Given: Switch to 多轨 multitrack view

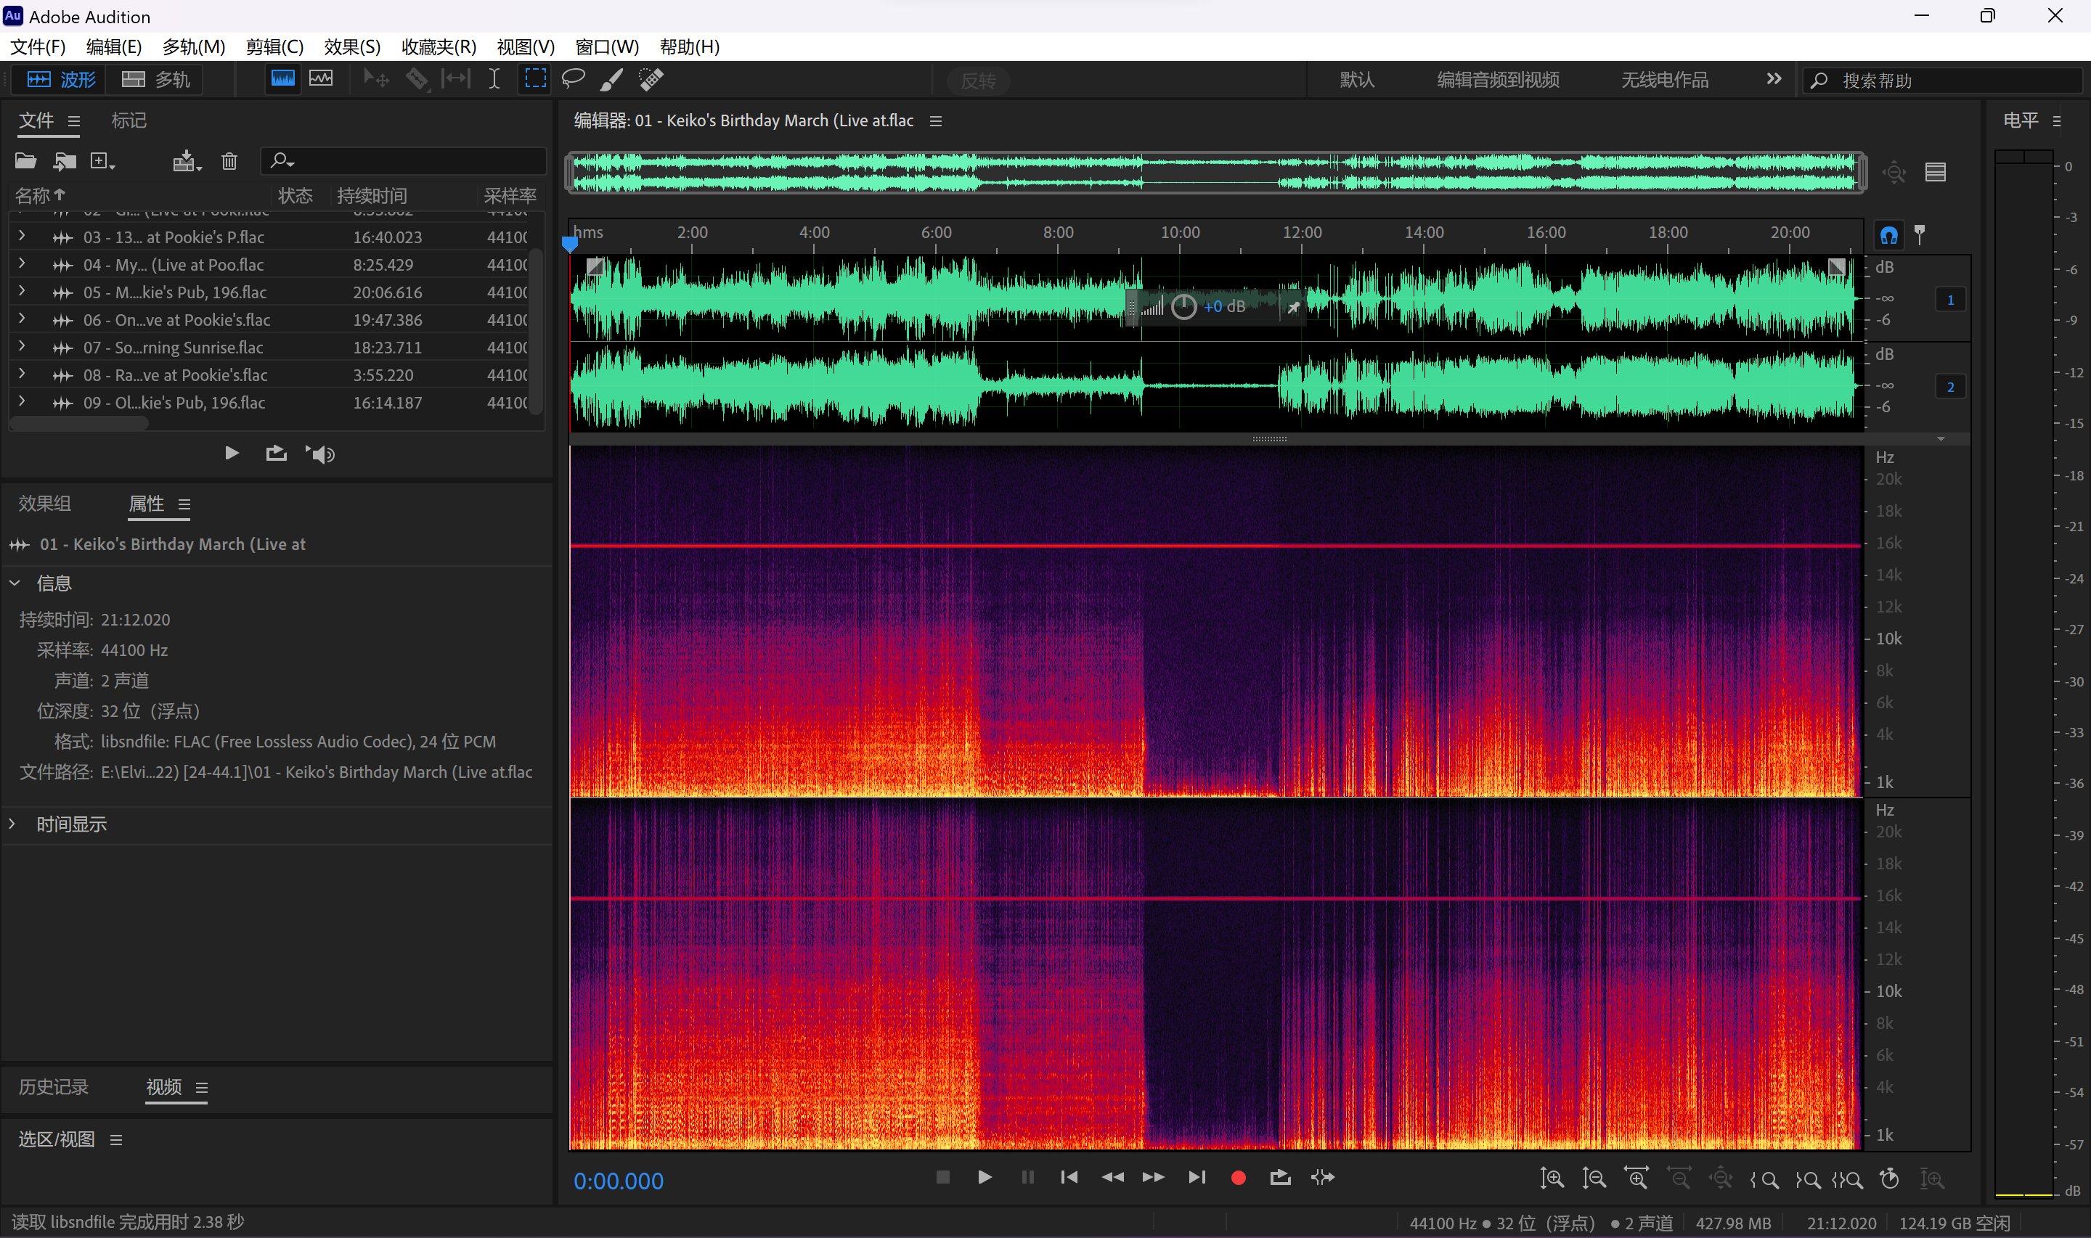Looking at the screenshot, I should point(157,80).
